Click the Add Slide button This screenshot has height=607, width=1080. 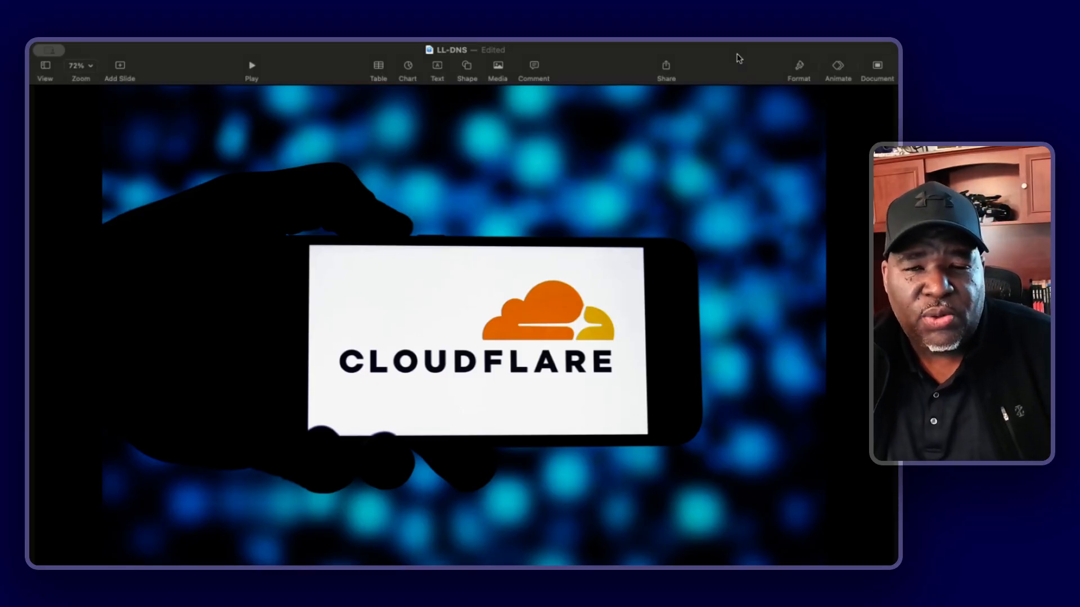[120, 71]
